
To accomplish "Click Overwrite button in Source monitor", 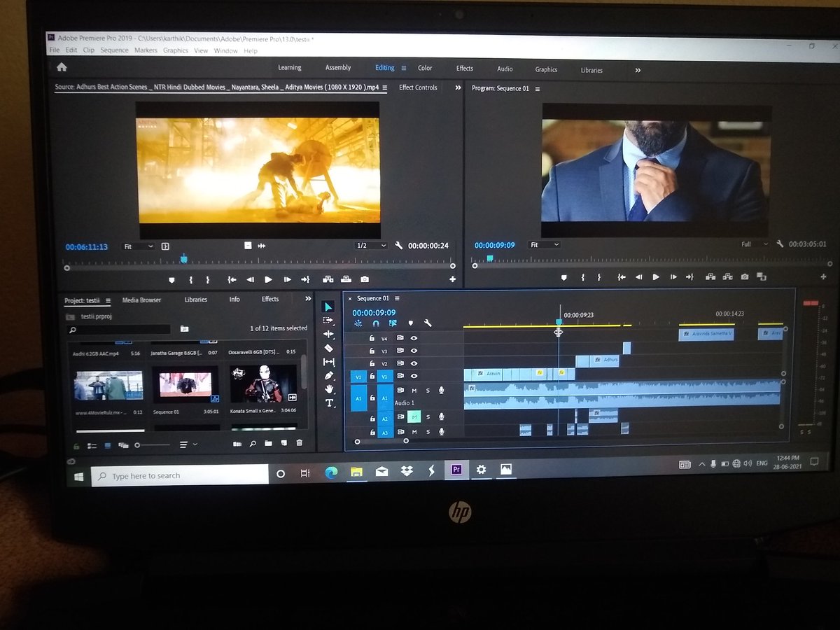I will pyautogui.click(x=346, y=279).
